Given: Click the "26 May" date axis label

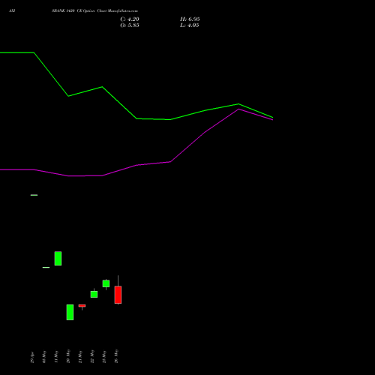Looking at the screenshot, I should (116, 356).
